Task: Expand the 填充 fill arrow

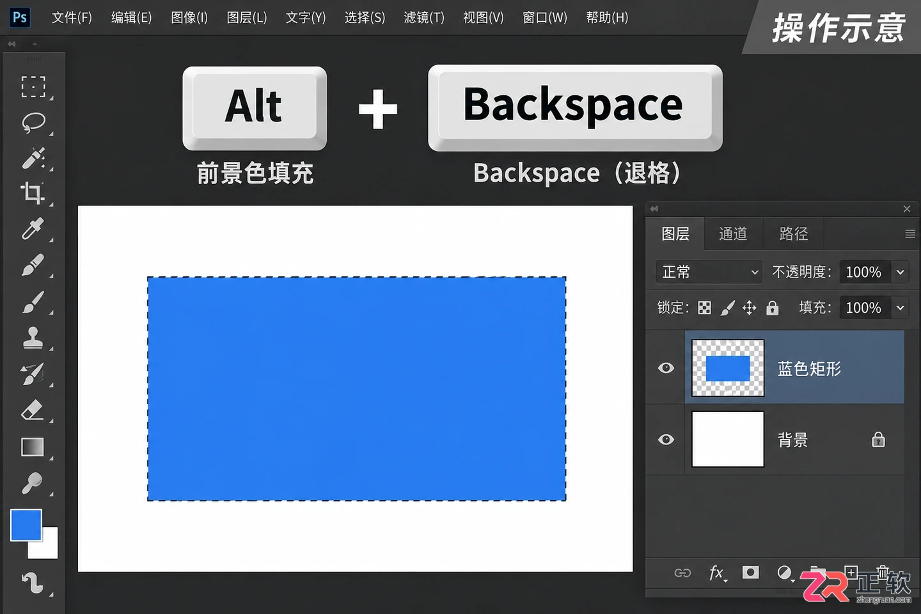Action: [900, 308]
